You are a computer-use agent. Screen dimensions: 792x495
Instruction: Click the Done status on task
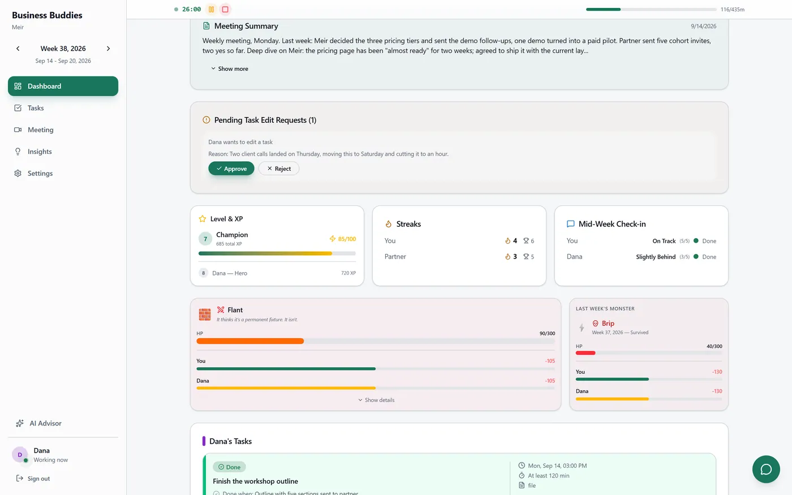coord(229,467)
